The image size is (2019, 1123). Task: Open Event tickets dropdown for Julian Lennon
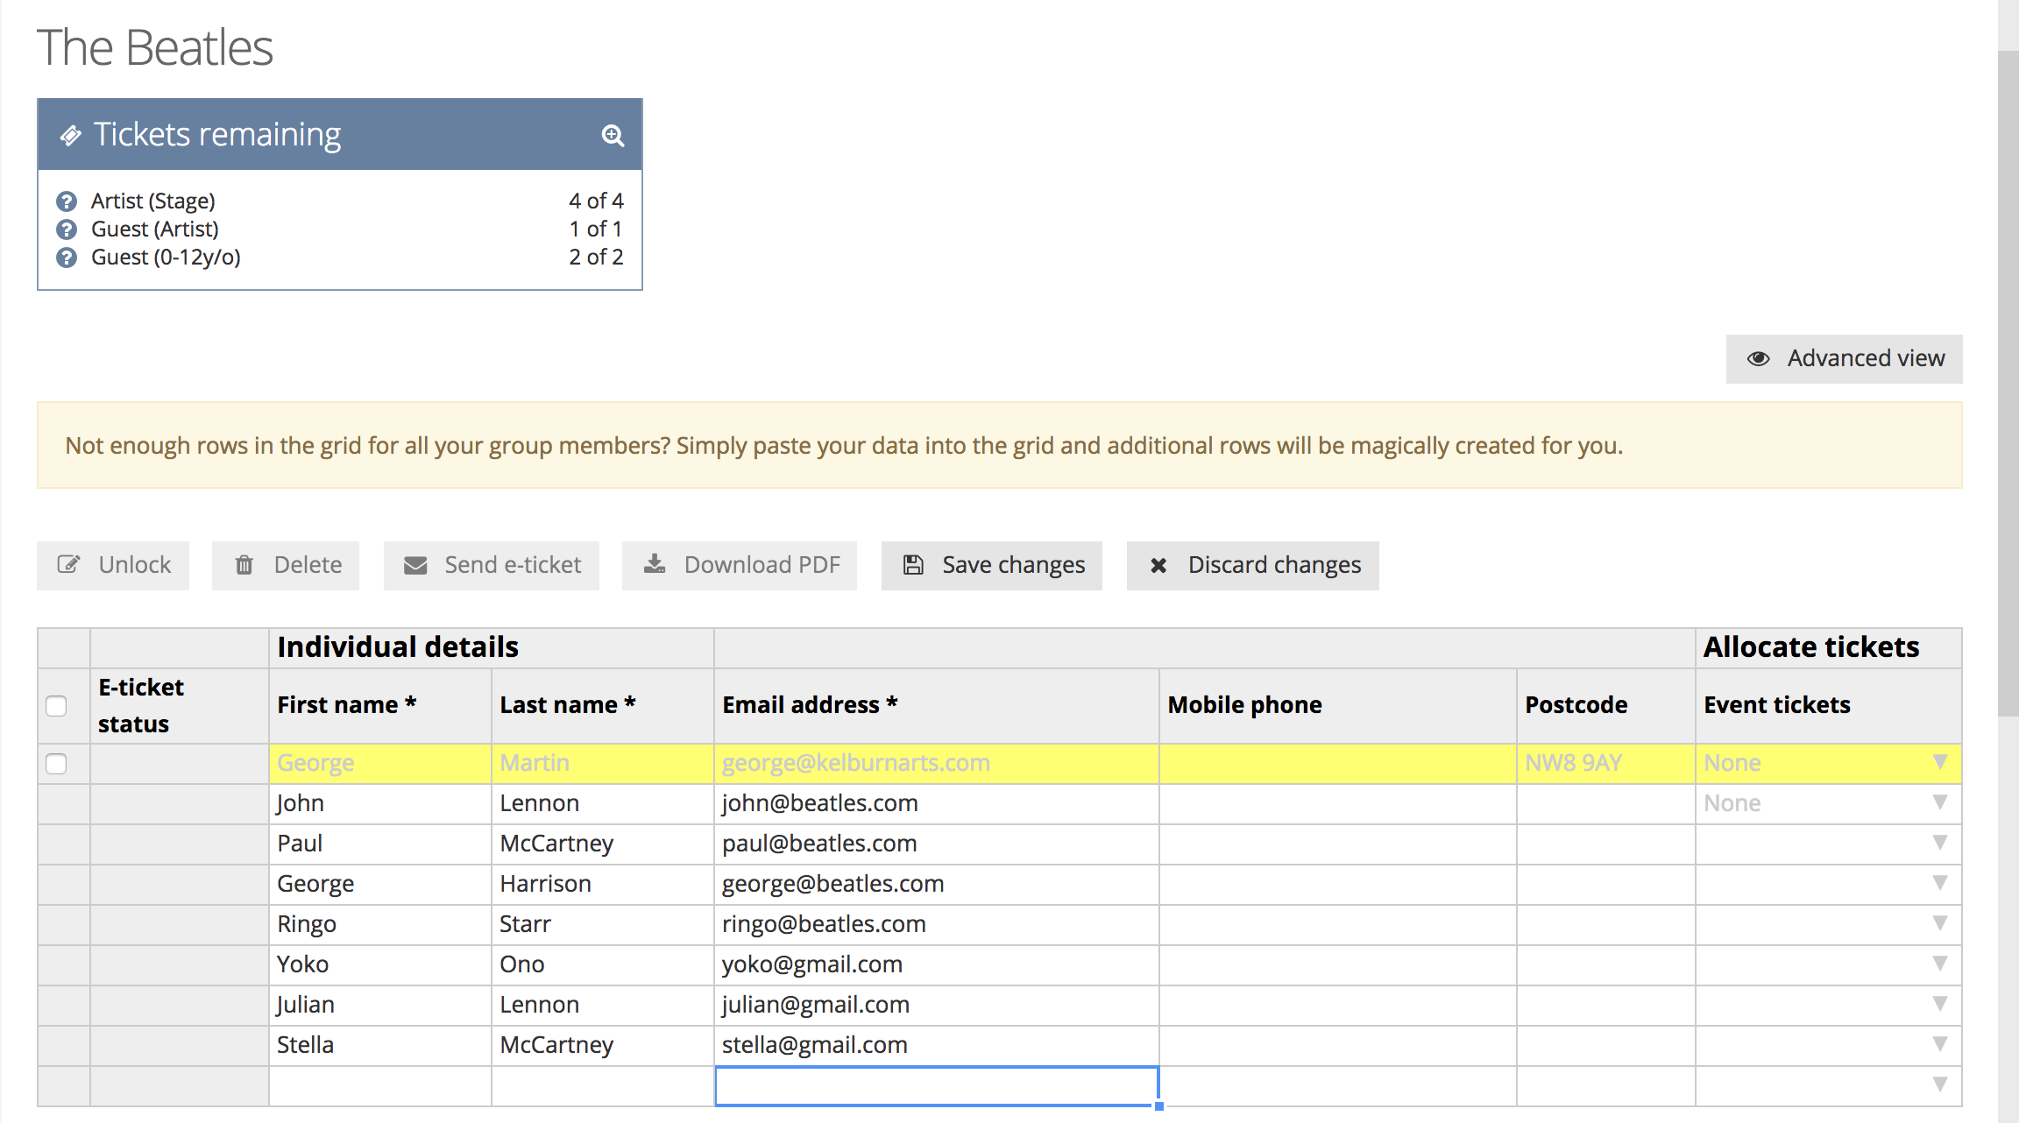(1940, 1004)
